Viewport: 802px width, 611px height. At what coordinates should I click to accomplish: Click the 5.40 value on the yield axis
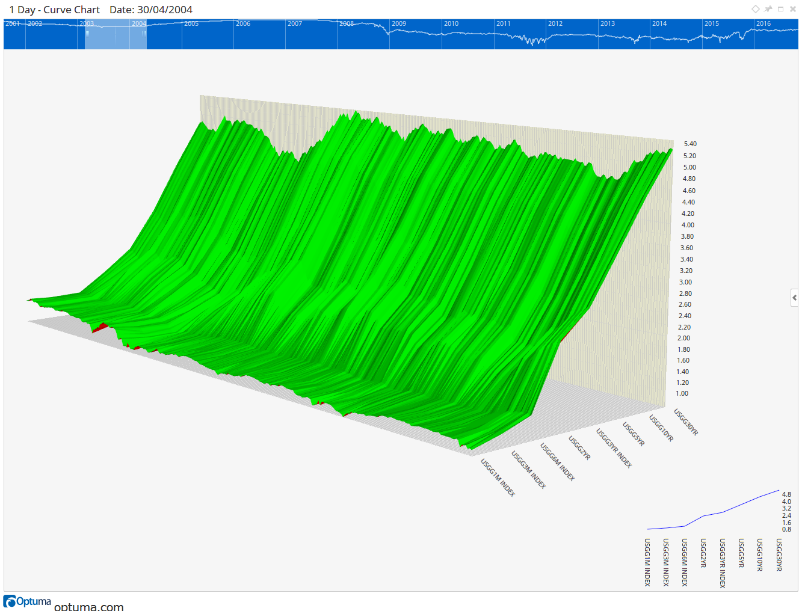690,144
